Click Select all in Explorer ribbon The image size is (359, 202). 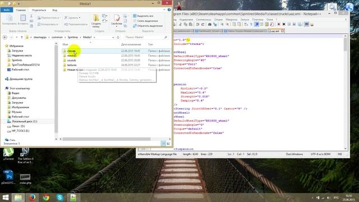point(143,16)
